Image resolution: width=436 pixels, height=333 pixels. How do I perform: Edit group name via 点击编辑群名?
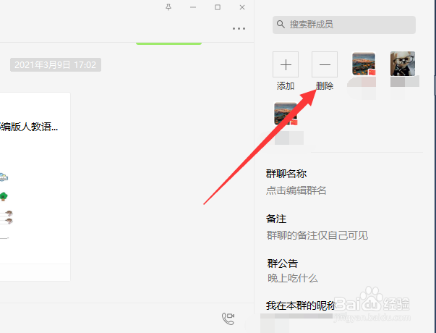click(296, 190)
